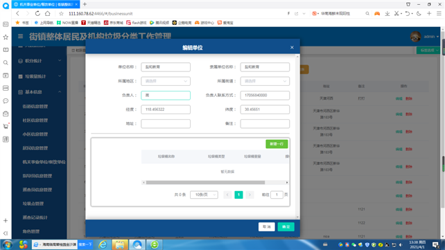The width and height of the screenshot is (445, 250).
Task: Click the browser address bar URL
Action: pos(101,14)
